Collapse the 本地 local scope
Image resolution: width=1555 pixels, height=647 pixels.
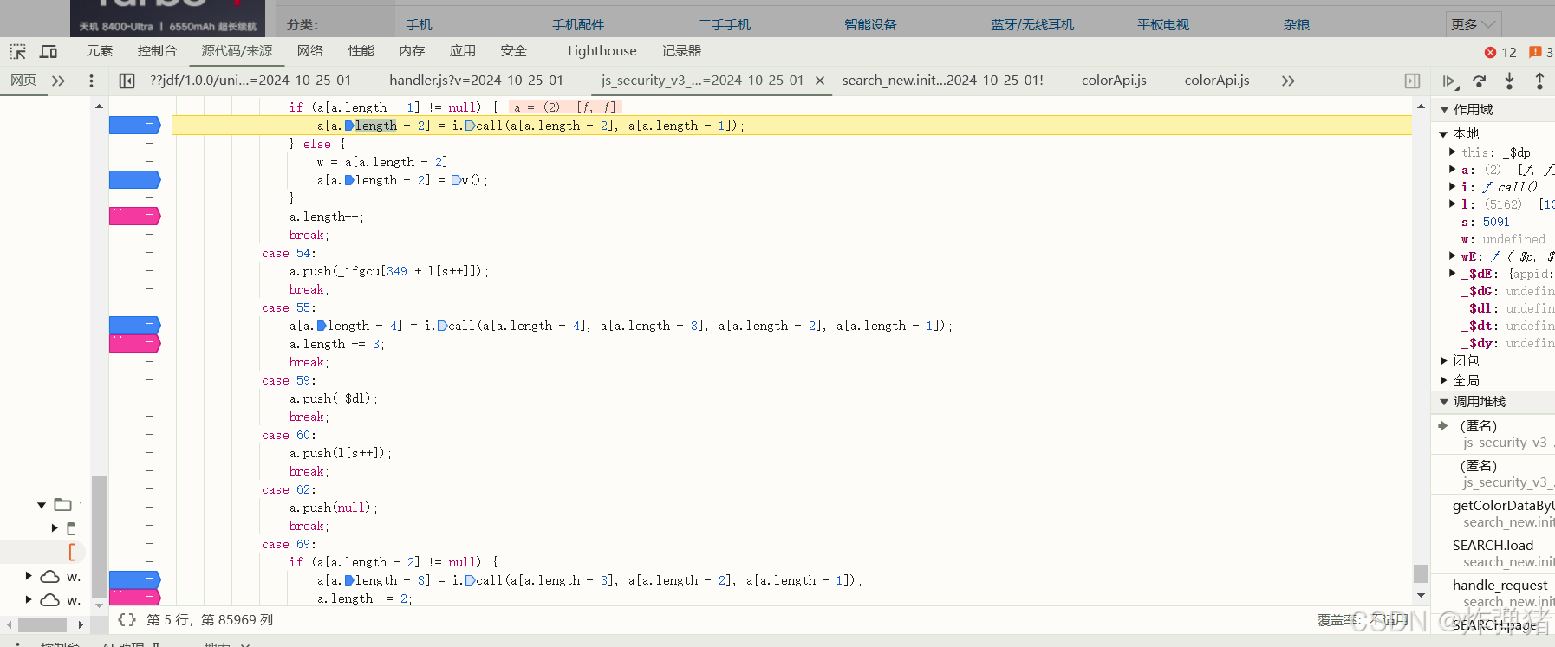(1443, 134)
